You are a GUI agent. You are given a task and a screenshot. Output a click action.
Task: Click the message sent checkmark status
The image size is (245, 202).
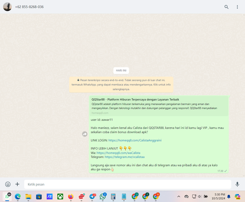[225, 171]
